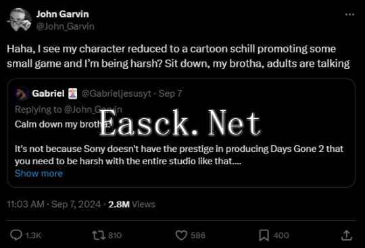Image resolution: width=365 pixels, height=248 pixels.
Task: Open the share upload icon
Action: 347,235
